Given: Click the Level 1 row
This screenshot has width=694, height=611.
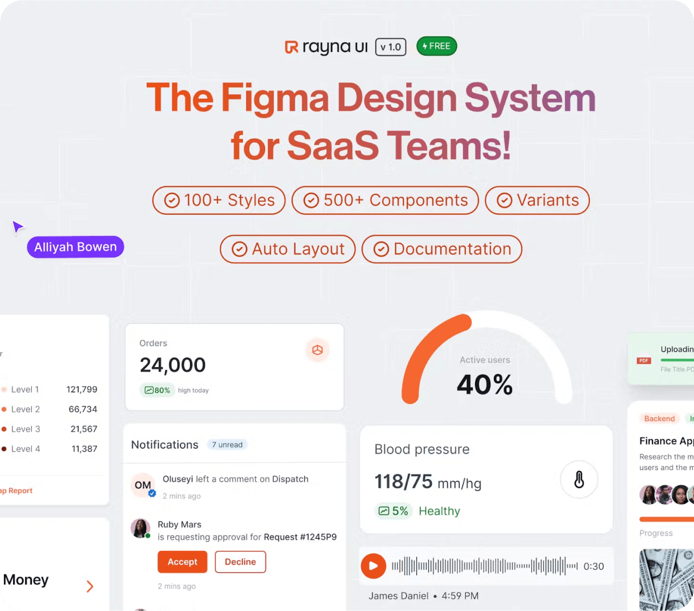Looking at the screenshot, I should point(49,389).
